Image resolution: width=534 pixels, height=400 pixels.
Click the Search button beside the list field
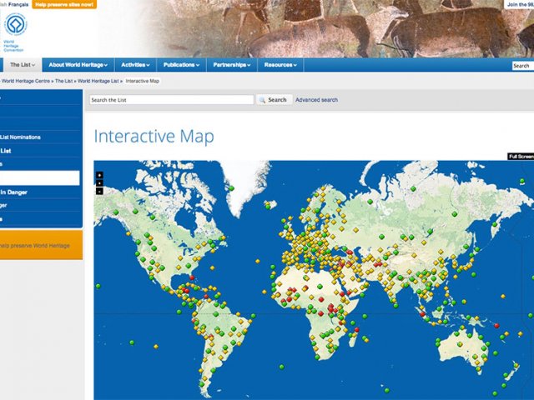click(x=275, y=100)
